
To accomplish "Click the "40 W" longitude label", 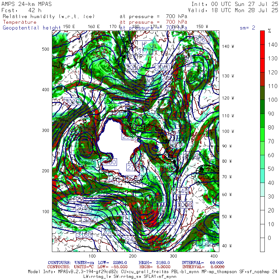I will (227, 246).
